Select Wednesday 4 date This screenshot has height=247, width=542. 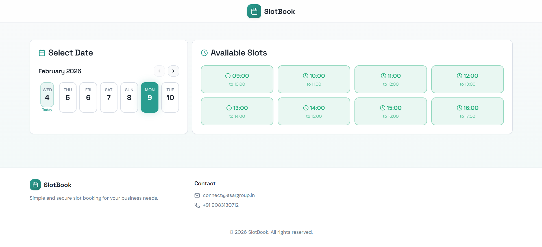click(47, 95)
